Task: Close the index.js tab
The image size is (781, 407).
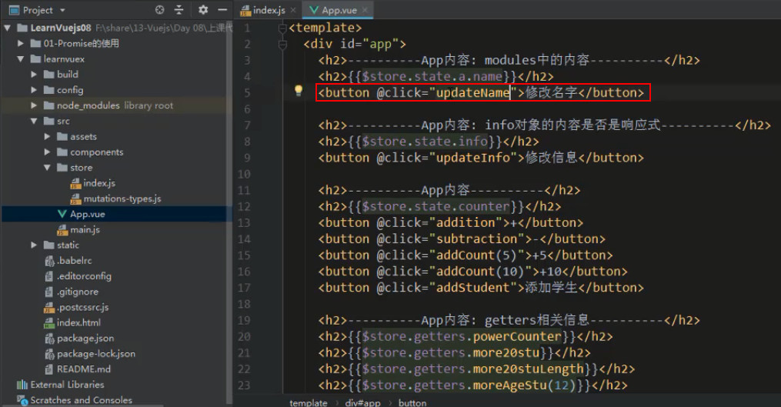Action: 293,10
